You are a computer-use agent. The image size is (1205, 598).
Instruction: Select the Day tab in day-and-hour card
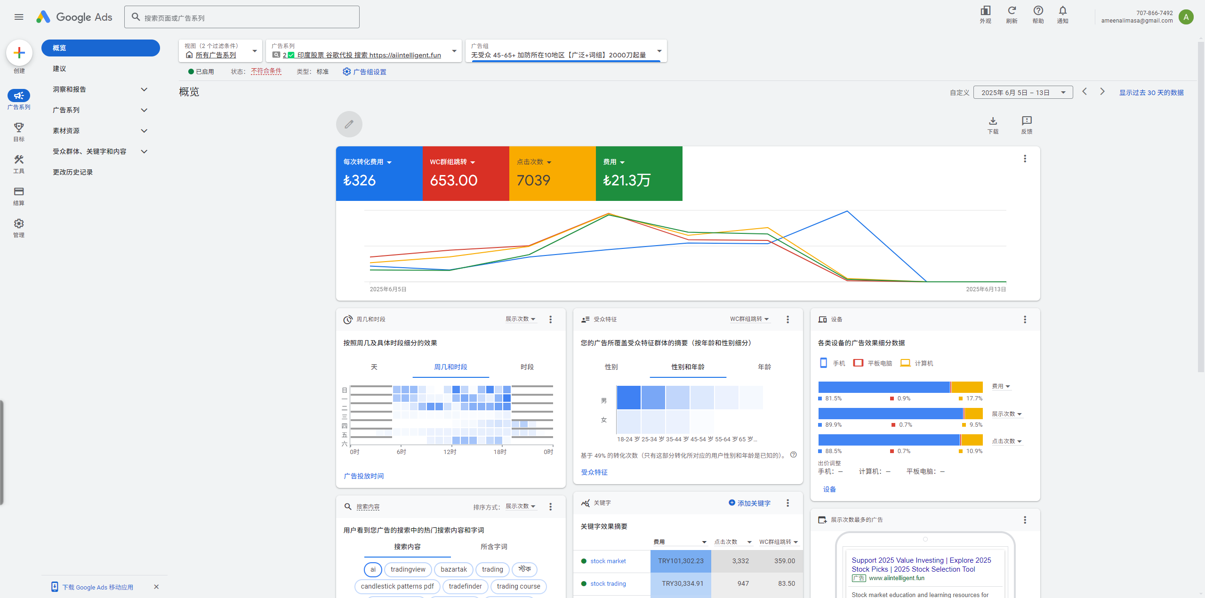(x=374, y=367)
